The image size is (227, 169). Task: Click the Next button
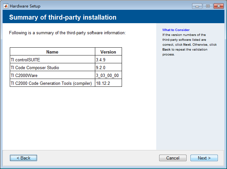pyautogui.click(x=204, y=158)
